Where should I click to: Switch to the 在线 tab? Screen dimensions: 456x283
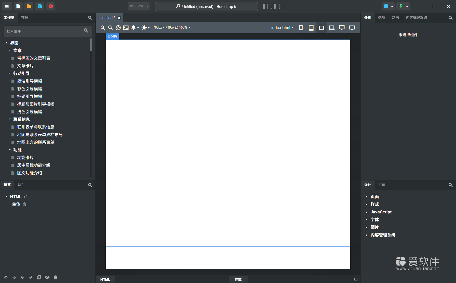click(25, 18)
